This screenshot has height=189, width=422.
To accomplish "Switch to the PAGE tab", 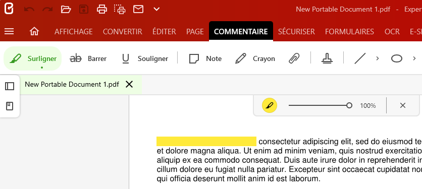I will pyautogui.click(x=195, y=31).
